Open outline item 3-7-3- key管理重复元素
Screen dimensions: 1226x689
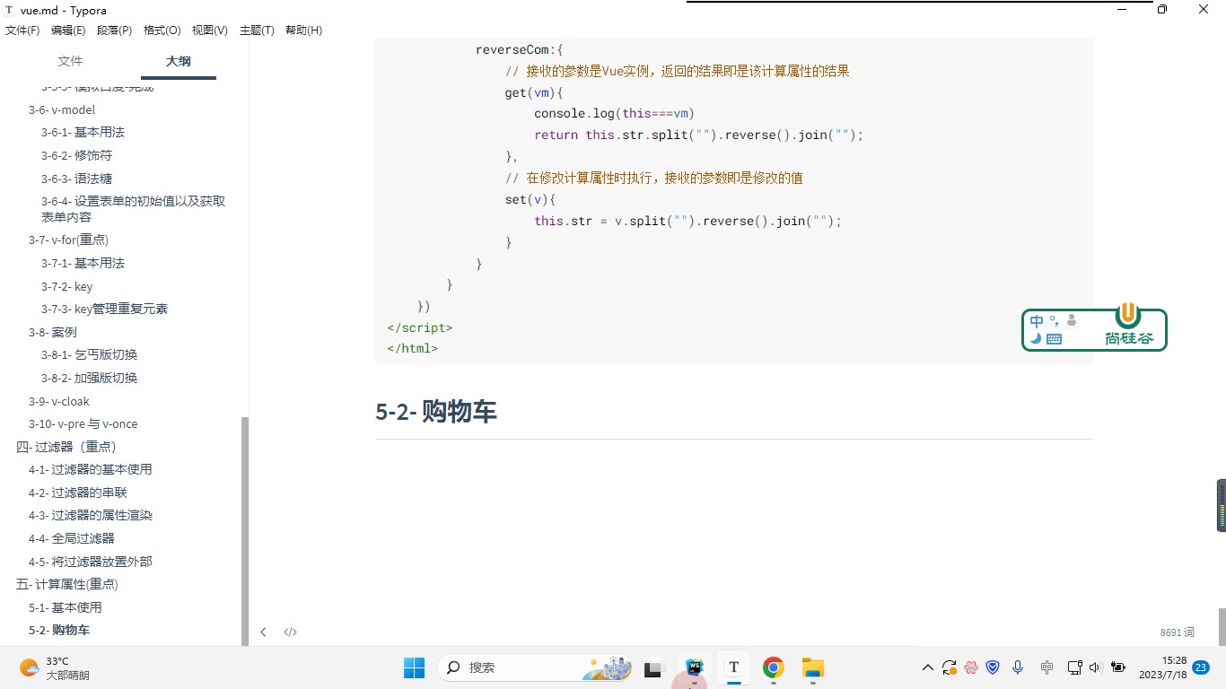point(104,309)
